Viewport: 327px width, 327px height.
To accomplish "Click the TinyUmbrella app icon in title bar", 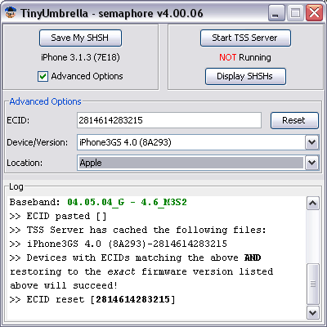I will (11, 13).
